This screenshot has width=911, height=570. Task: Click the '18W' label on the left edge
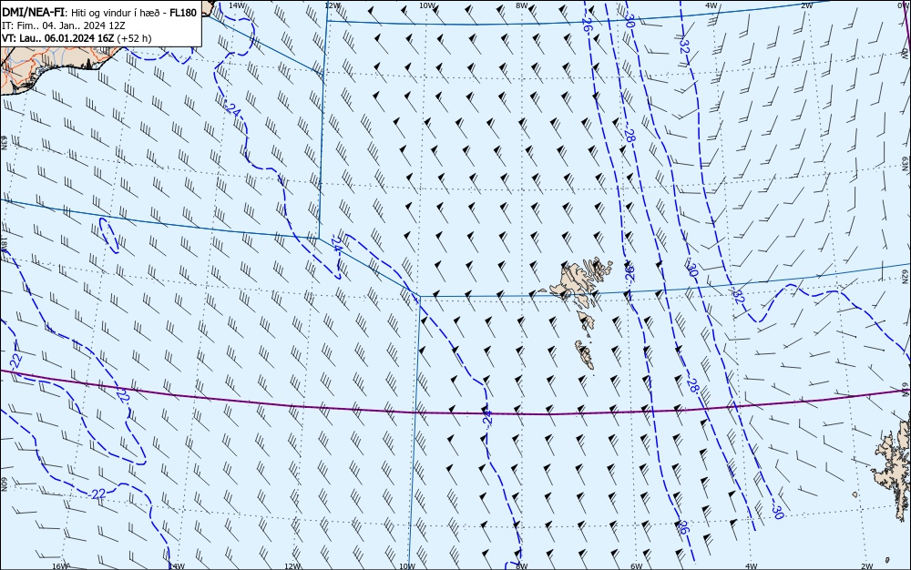(x=4, y=242)
